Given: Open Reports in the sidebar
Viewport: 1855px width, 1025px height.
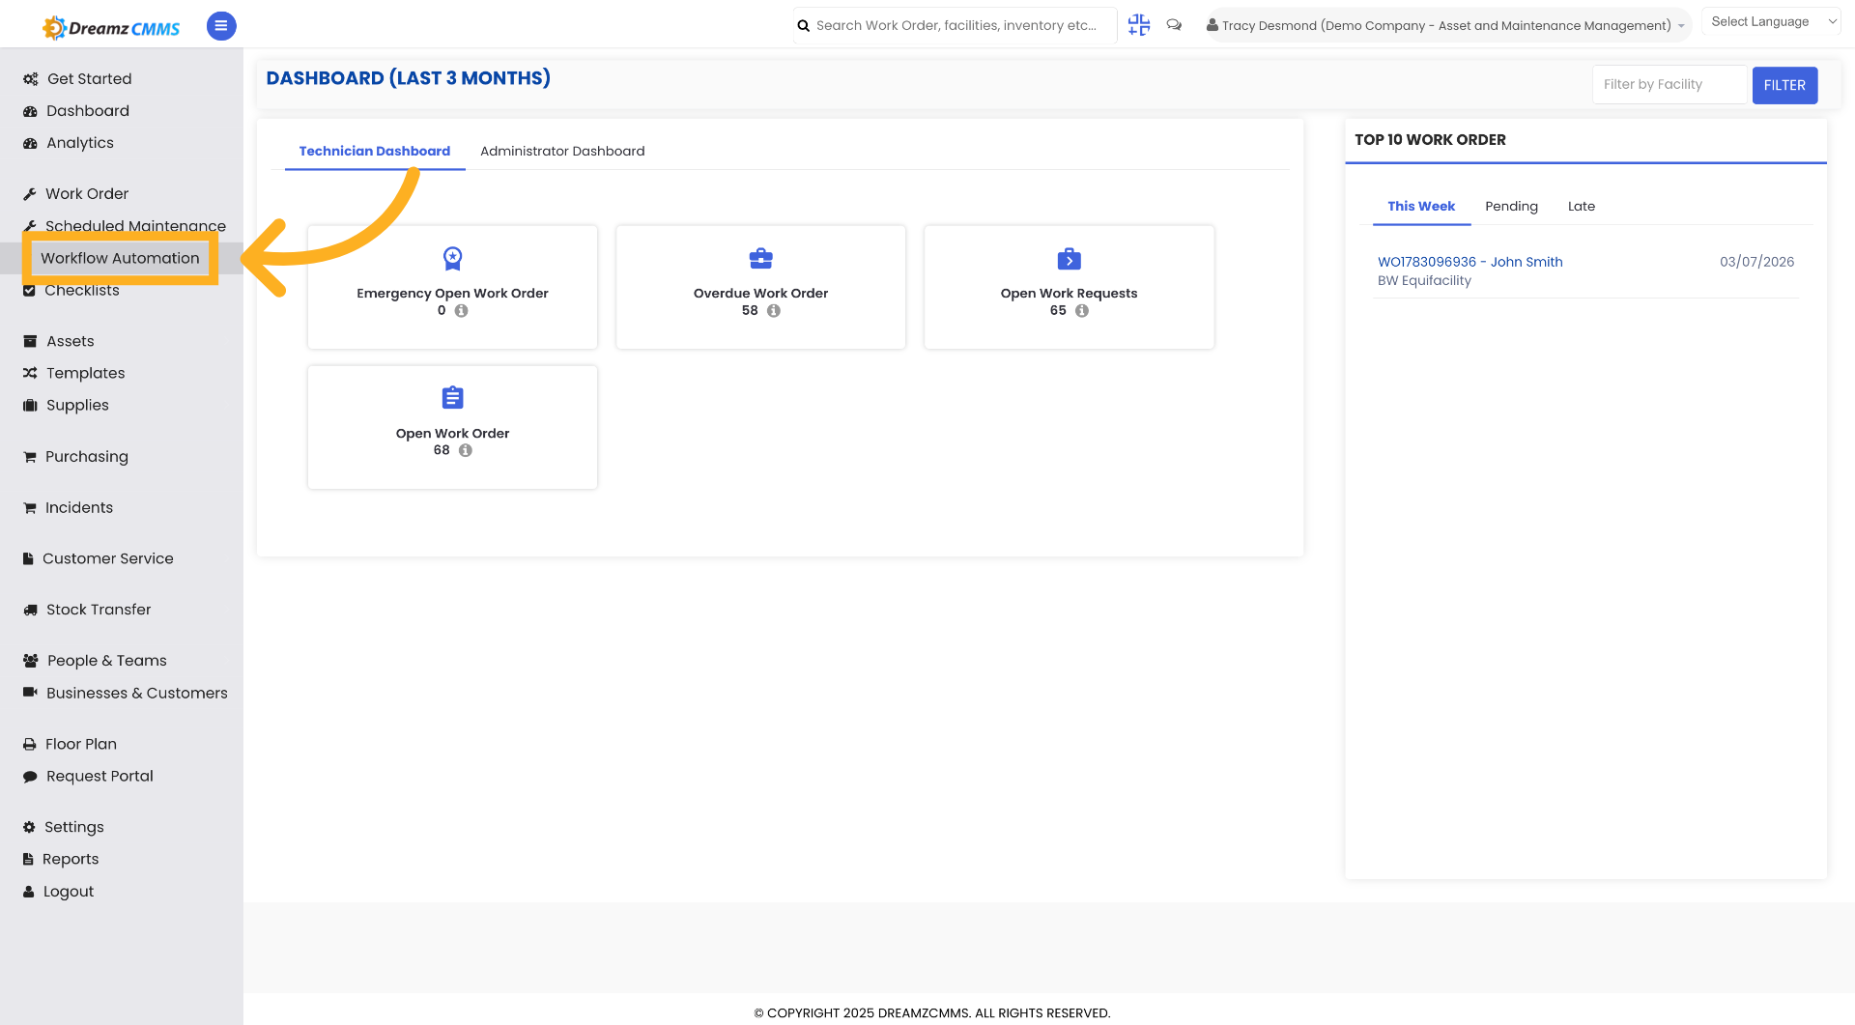Looking at the screenshot, I should [x=71, y=859].
